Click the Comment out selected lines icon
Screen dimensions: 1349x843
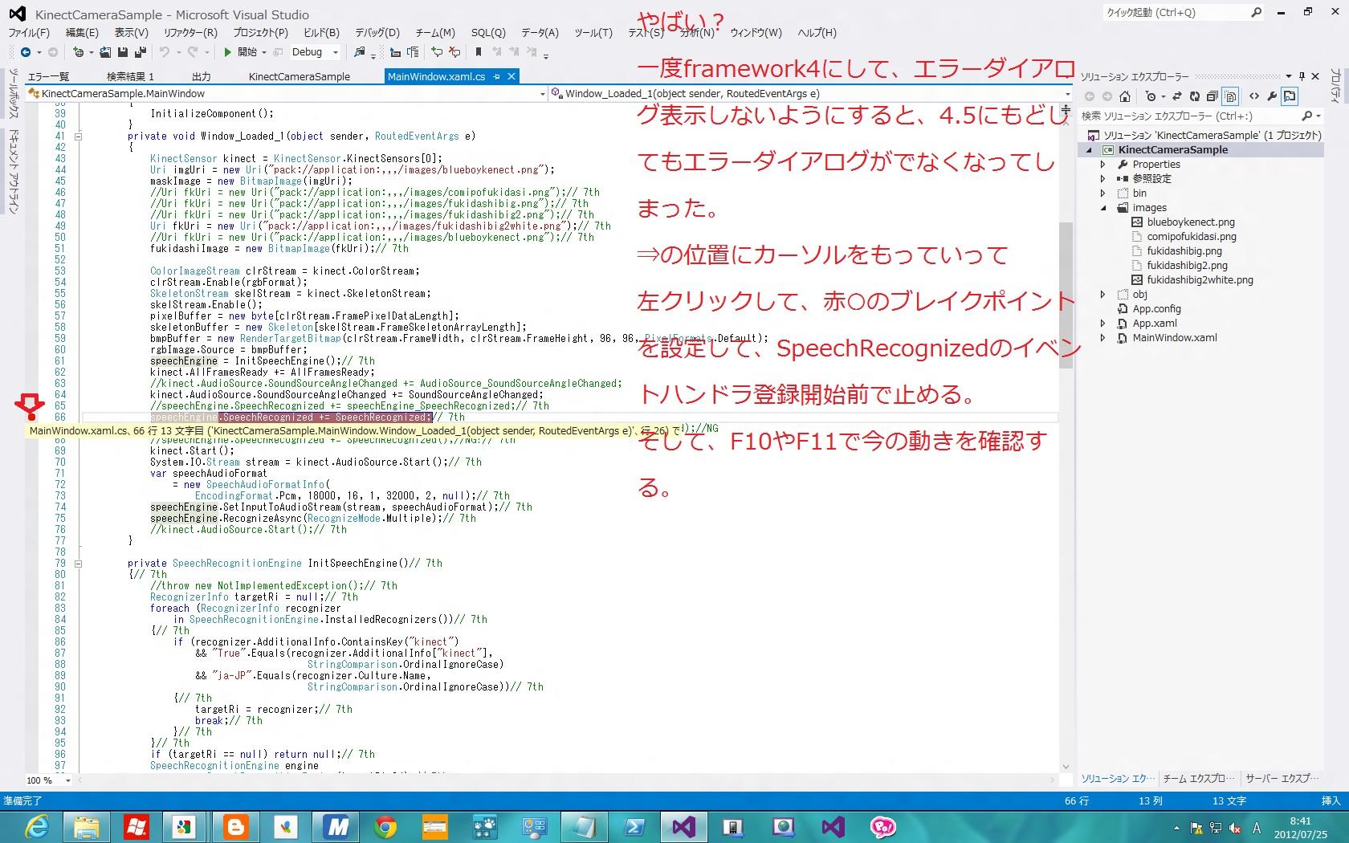(x=437, y=52)
